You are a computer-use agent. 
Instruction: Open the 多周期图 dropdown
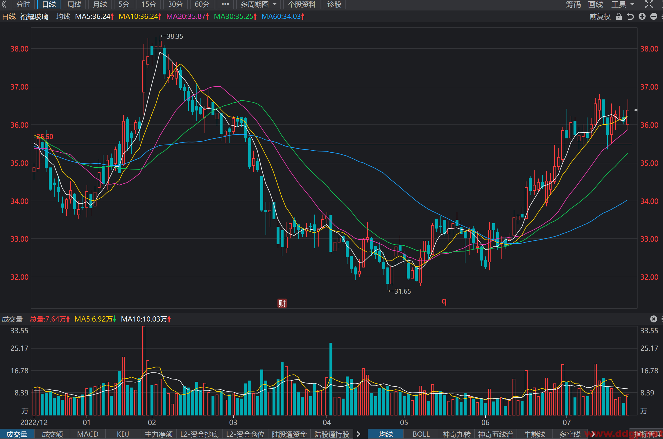(x=258, y=4)
